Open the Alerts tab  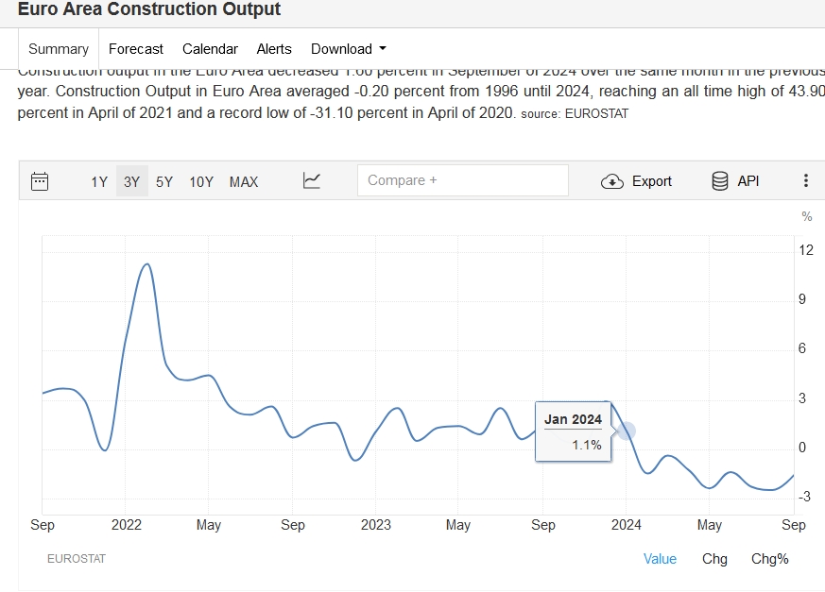tap(274, 49)
